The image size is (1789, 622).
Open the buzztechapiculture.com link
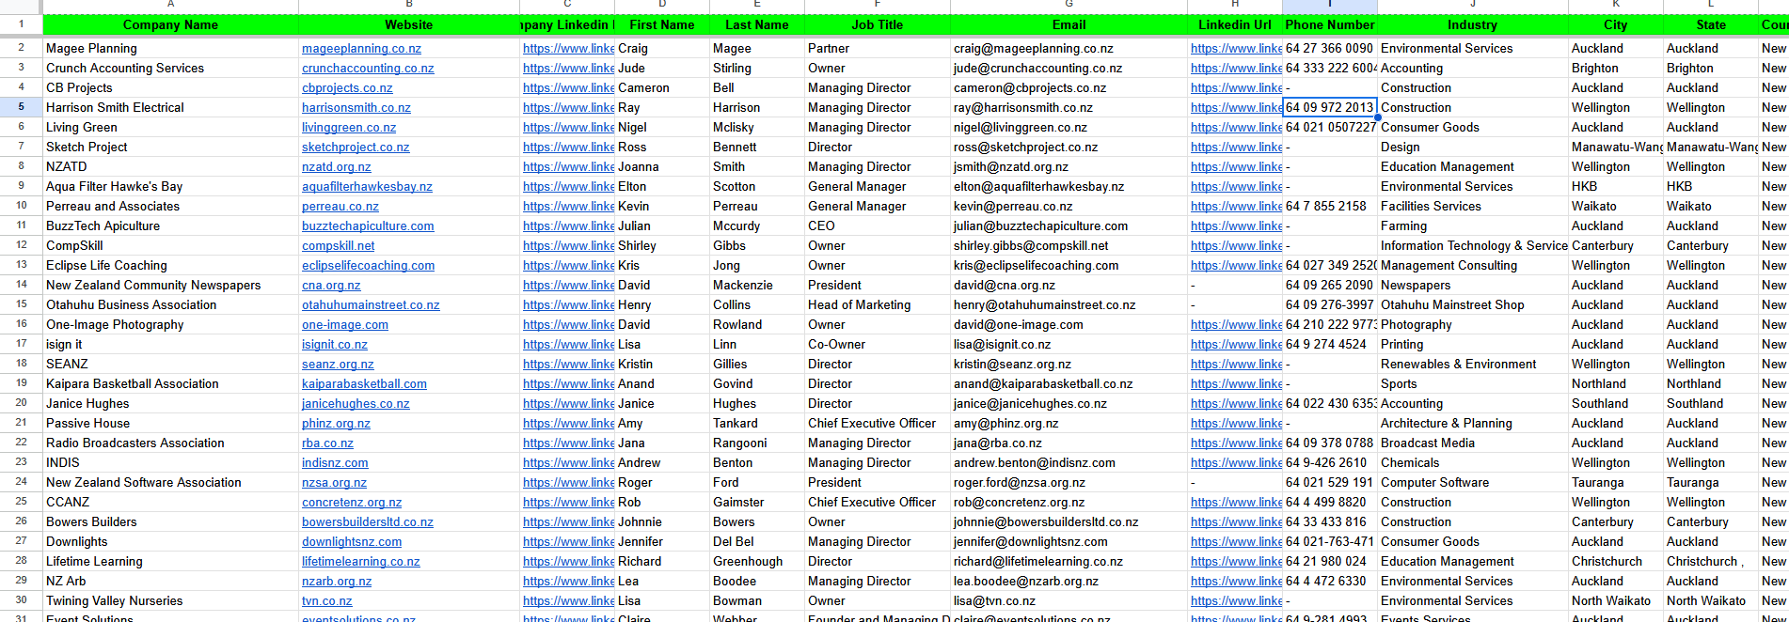[368, 226]
